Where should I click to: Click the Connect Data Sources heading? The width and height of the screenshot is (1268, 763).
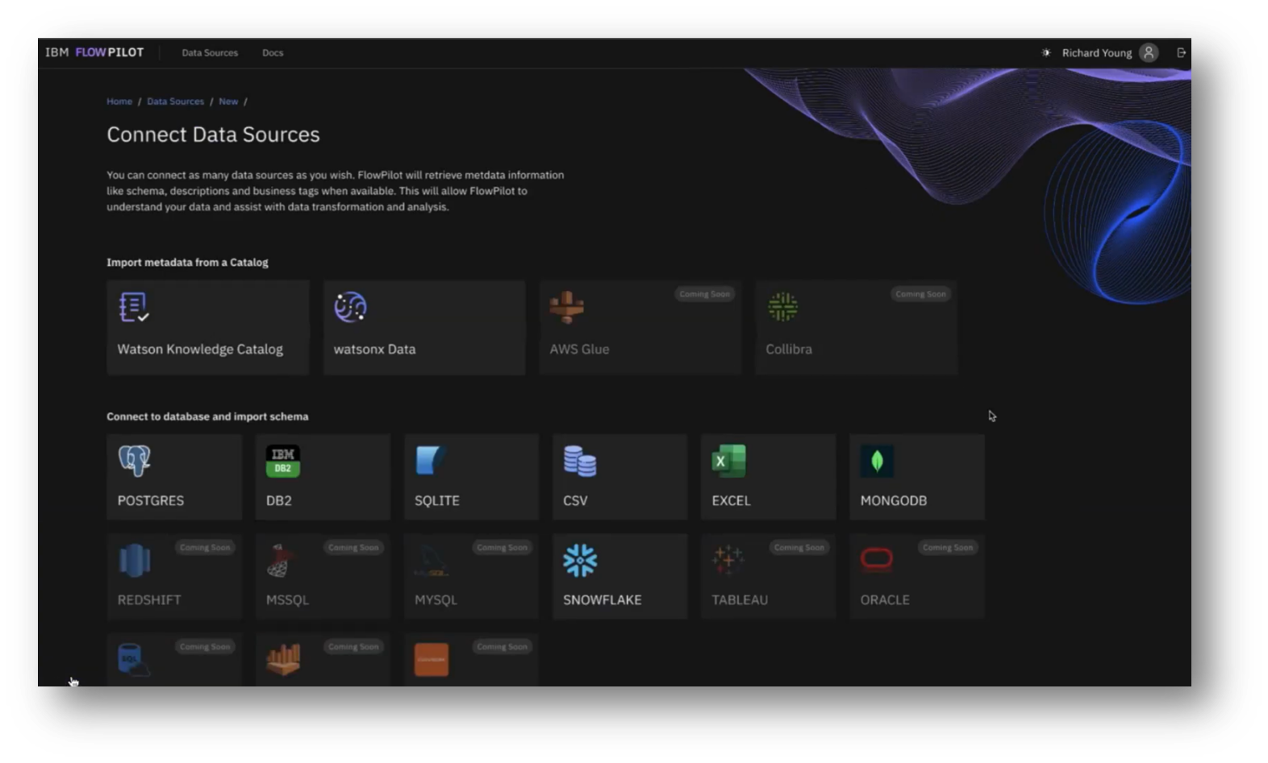213,135
